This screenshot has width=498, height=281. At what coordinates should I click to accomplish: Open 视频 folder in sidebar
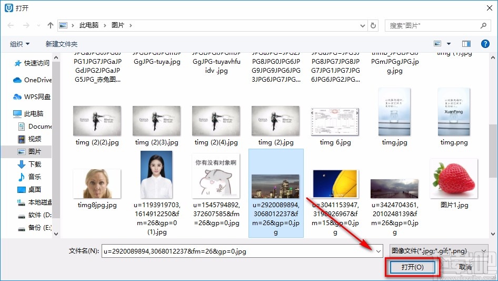30,139
